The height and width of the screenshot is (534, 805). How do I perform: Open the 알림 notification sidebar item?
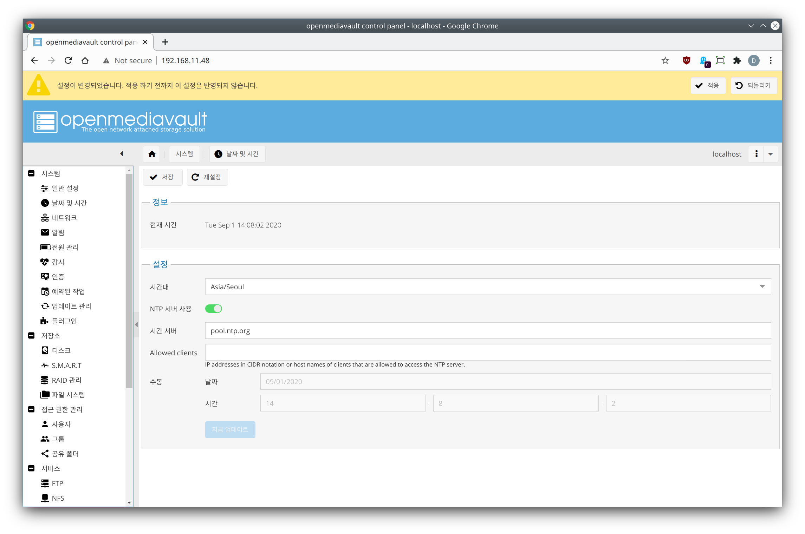[58, 232]
